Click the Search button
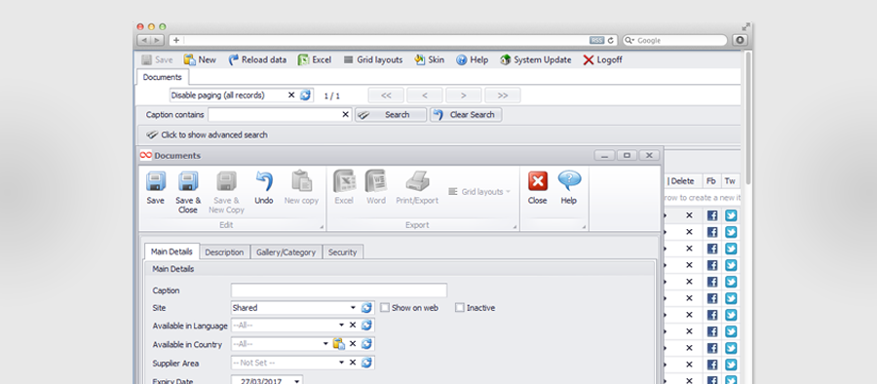The image size is (877, 384). point(391,115)
